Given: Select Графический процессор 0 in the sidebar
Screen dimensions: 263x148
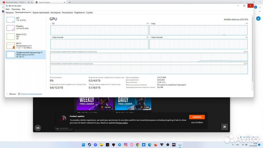Looking at the screenshot, I should (26, 54).
